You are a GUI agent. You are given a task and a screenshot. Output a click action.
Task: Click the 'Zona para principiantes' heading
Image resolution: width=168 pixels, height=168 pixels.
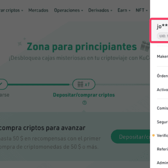pos(82,47)
